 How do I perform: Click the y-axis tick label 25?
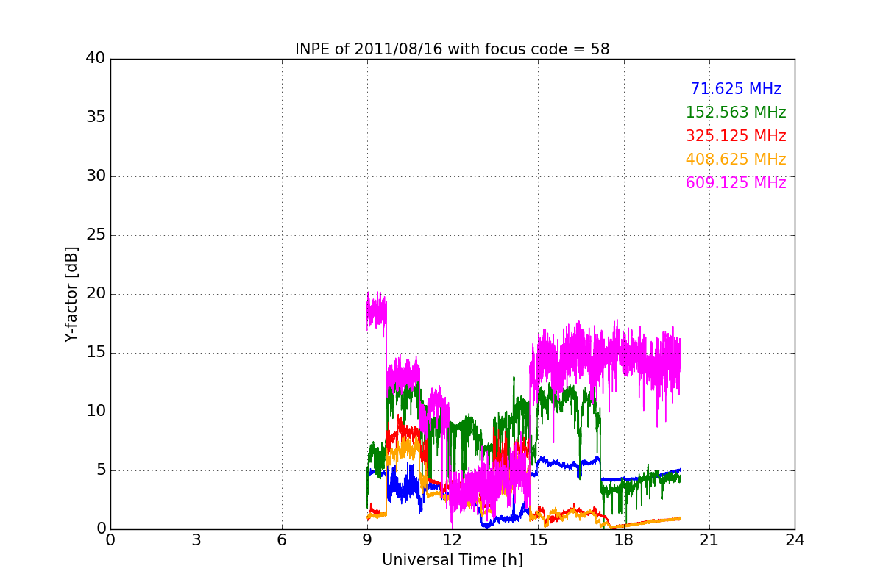point(96,235)
